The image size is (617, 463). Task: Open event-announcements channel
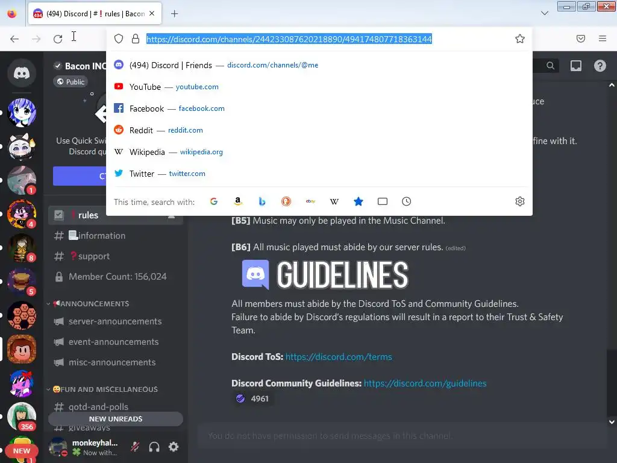click(115, 342)
